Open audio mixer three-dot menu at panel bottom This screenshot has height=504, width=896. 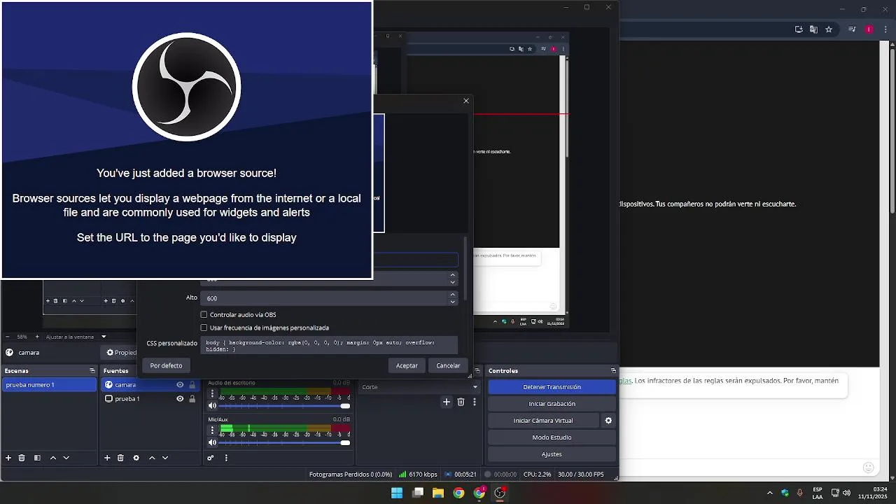tap(226, 458)
